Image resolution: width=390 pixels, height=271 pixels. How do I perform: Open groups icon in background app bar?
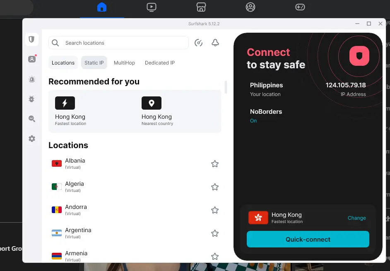coord(250,7)
